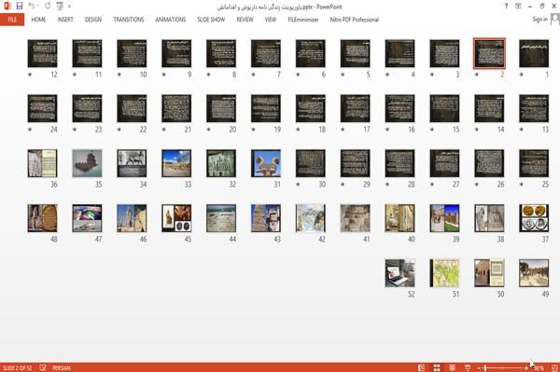This screenshot has height=372, width=560.
Task: Click the Slide Sorter view icon
Action: pos(437,367)
